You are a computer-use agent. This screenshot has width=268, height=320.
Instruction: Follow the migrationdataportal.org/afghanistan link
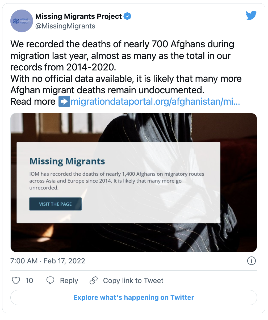155,102
